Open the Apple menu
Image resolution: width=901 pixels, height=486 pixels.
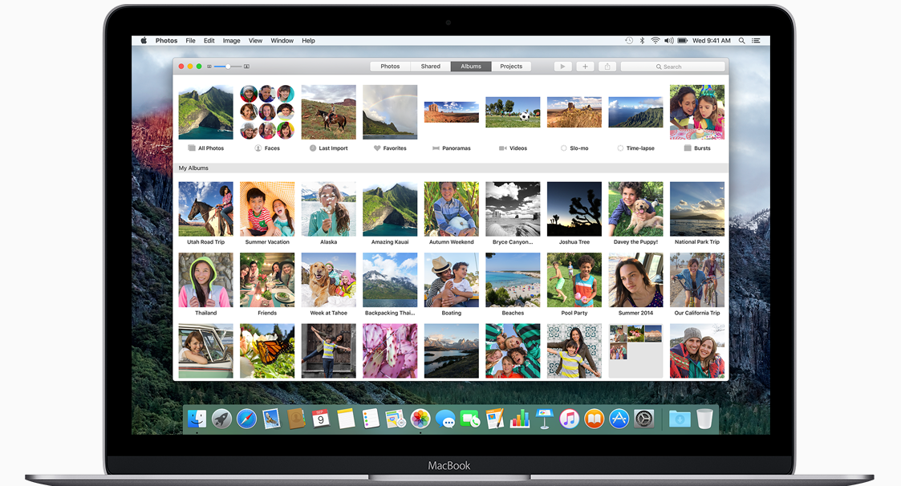[144, 41]
